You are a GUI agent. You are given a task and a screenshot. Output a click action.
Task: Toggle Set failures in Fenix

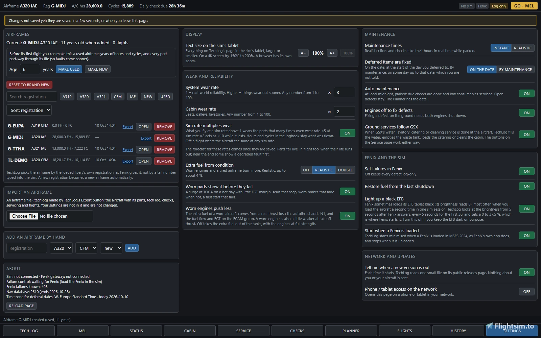[x=526, y=171]
